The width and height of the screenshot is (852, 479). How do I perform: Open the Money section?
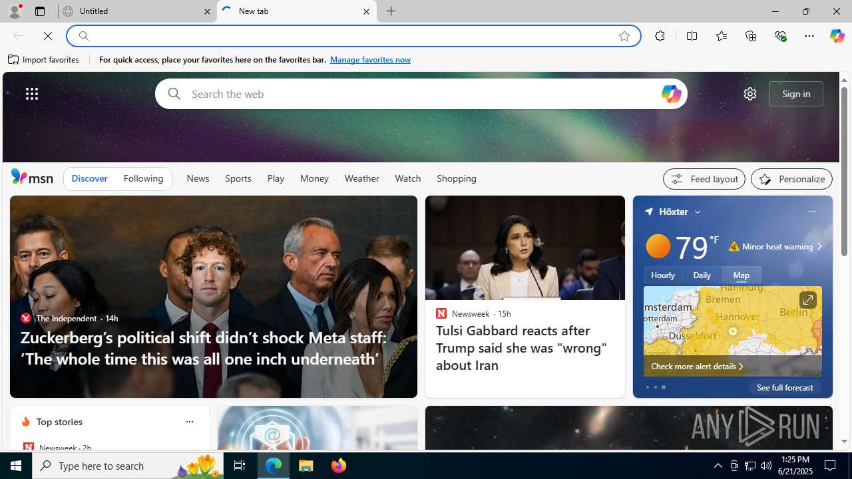pos(314,178)
